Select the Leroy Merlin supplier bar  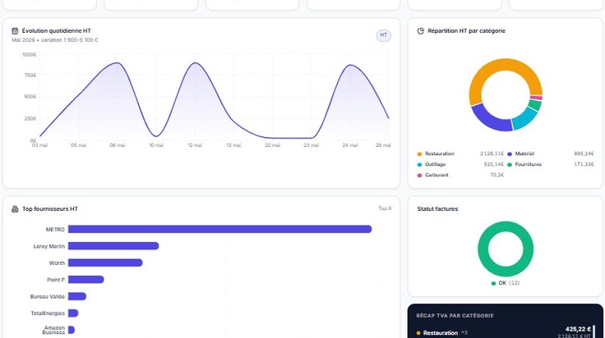click(113, 246)
